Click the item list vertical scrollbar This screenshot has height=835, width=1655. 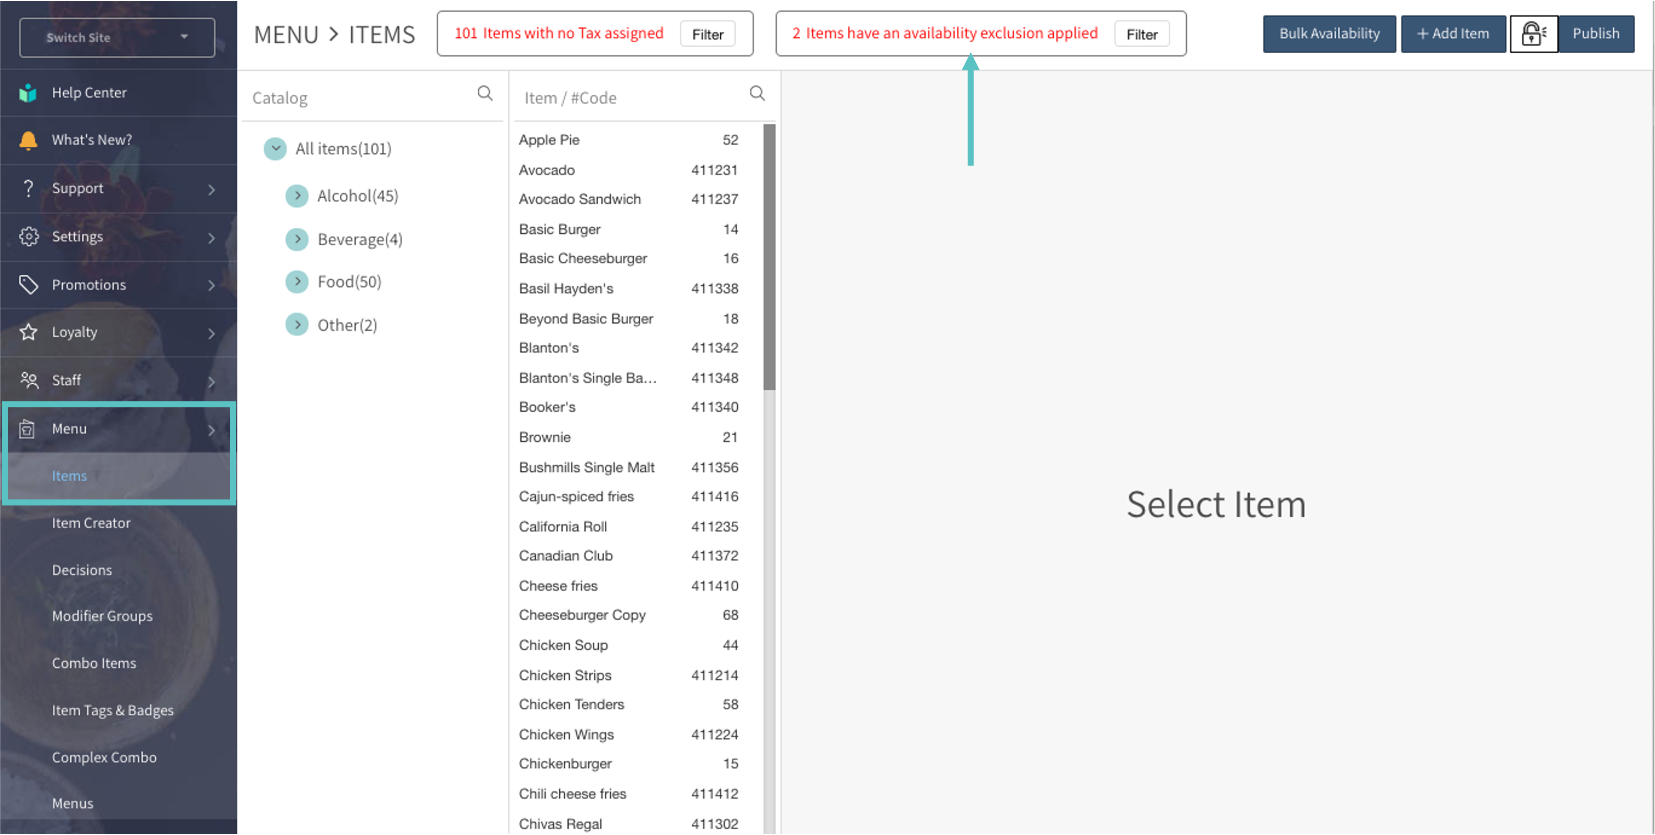pyautogui.click(x=769, y=257)
